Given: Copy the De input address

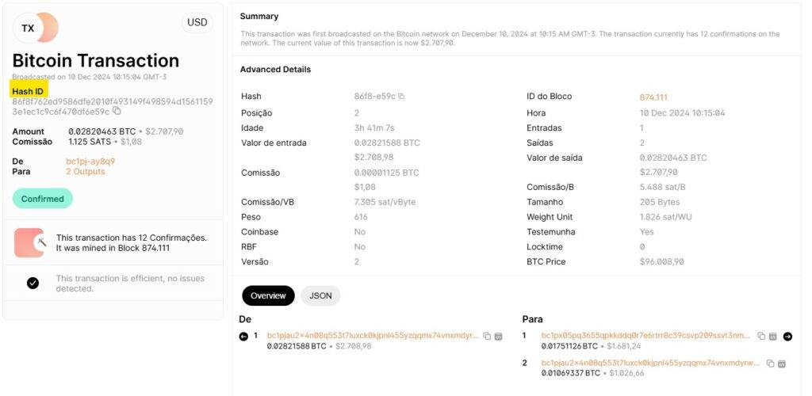Looking at the screenshot, I should (x=487, y=336).
